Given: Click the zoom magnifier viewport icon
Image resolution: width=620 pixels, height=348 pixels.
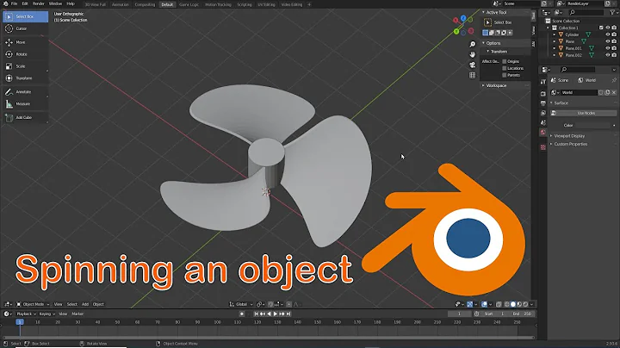Looking at the screenshot, I should (x=472, y=44).
